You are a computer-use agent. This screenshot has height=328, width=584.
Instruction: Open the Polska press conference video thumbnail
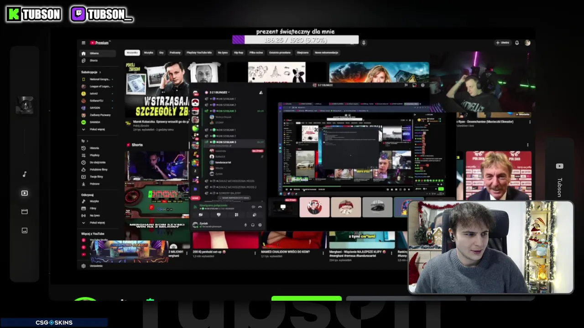[498, 175]
